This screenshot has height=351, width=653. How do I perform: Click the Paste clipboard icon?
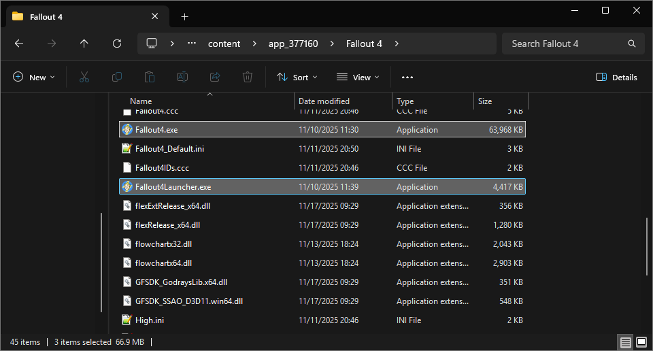tap(150, 78)
